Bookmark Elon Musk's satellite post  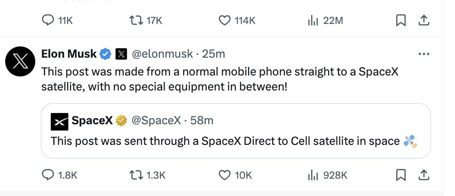point(400,175)
